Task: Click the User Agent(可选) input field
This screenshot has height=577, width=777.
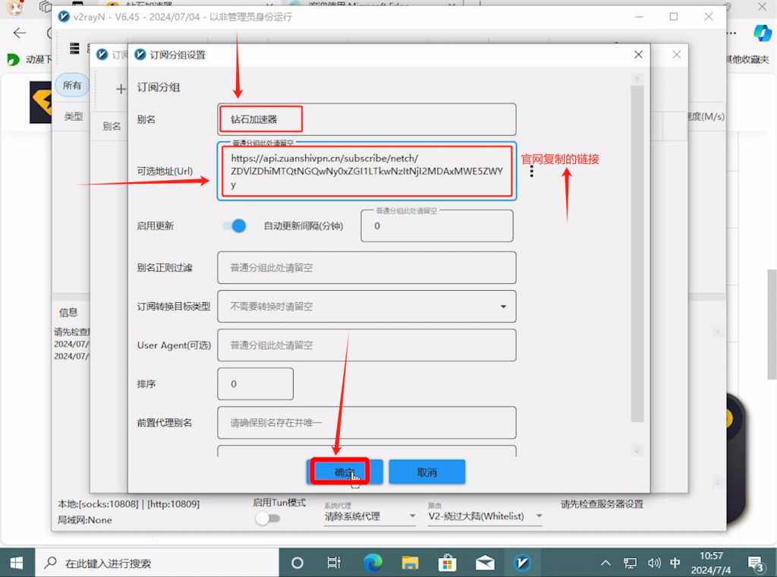Action: [366, 345]
